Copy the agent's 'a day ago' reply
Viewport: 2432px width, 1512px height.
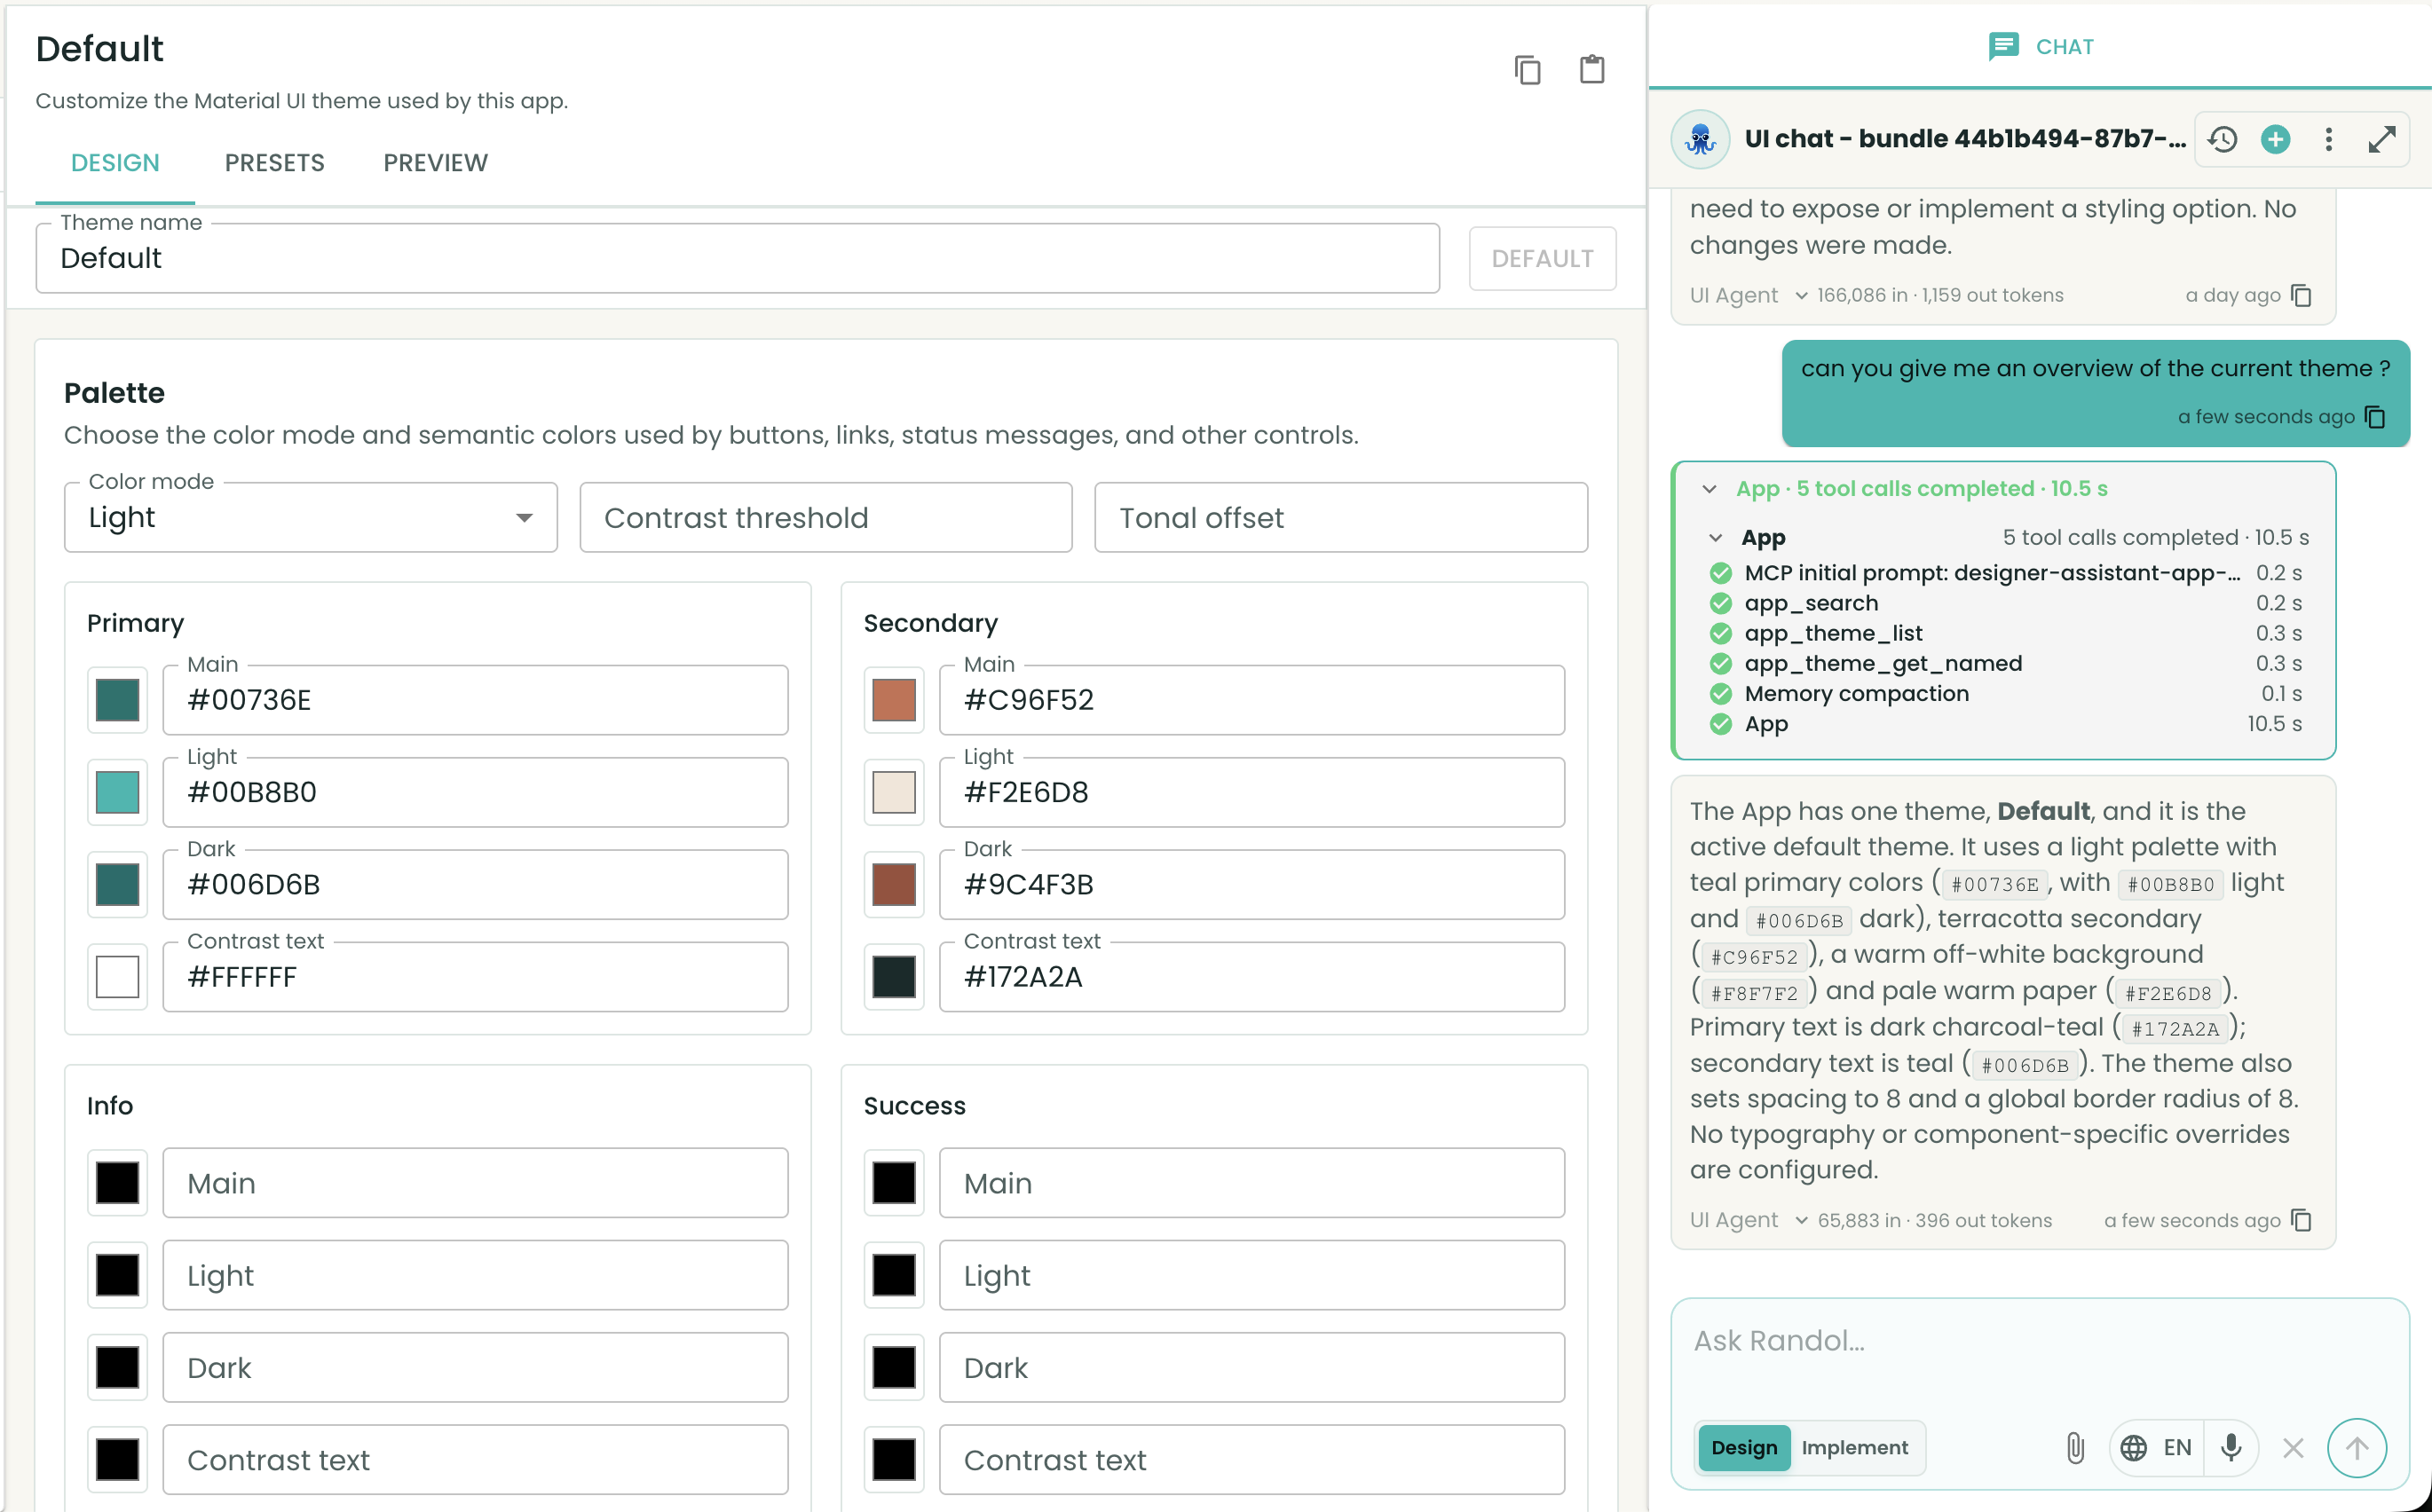2301,295
